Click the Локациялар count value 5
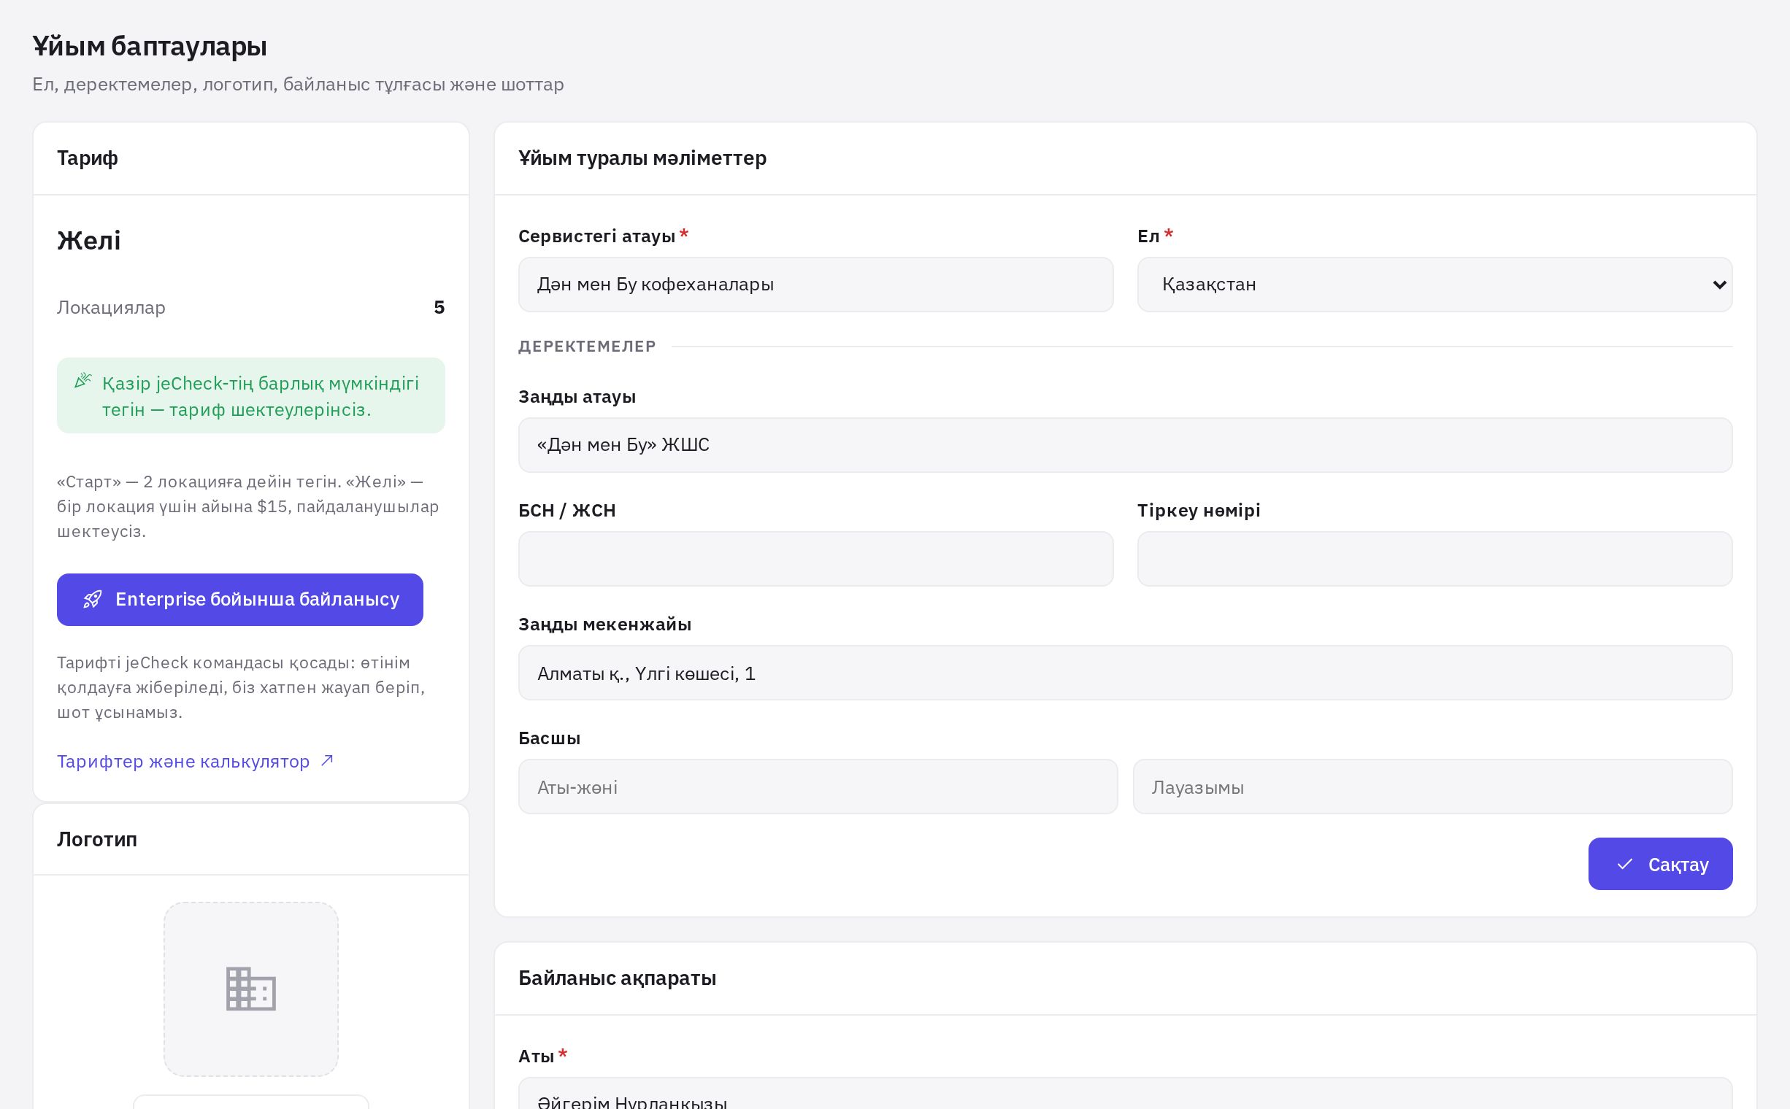The height and width of the screenshot is (1109, 1790). [439, 307]
